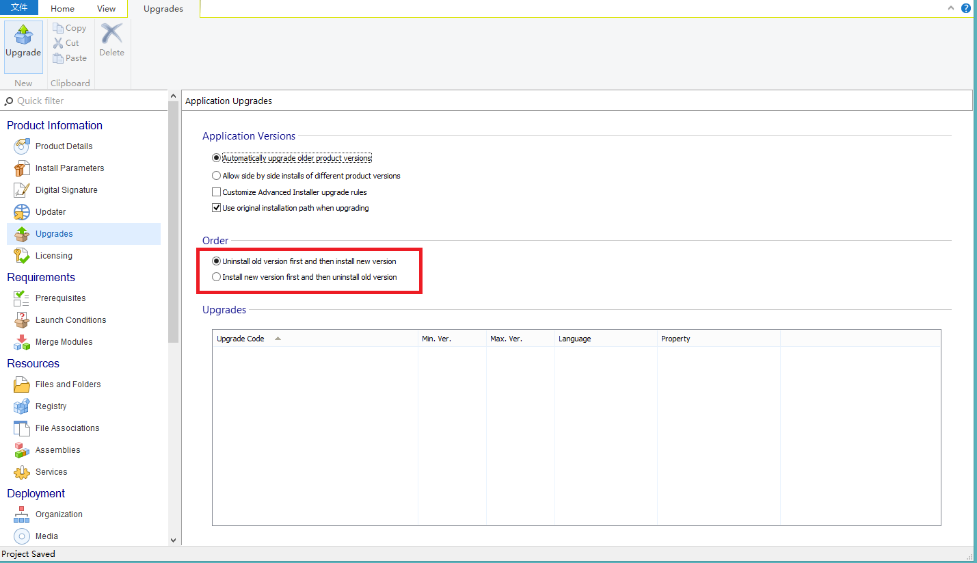Switch to the Home ribbon tab

click(x=62, y=8)
